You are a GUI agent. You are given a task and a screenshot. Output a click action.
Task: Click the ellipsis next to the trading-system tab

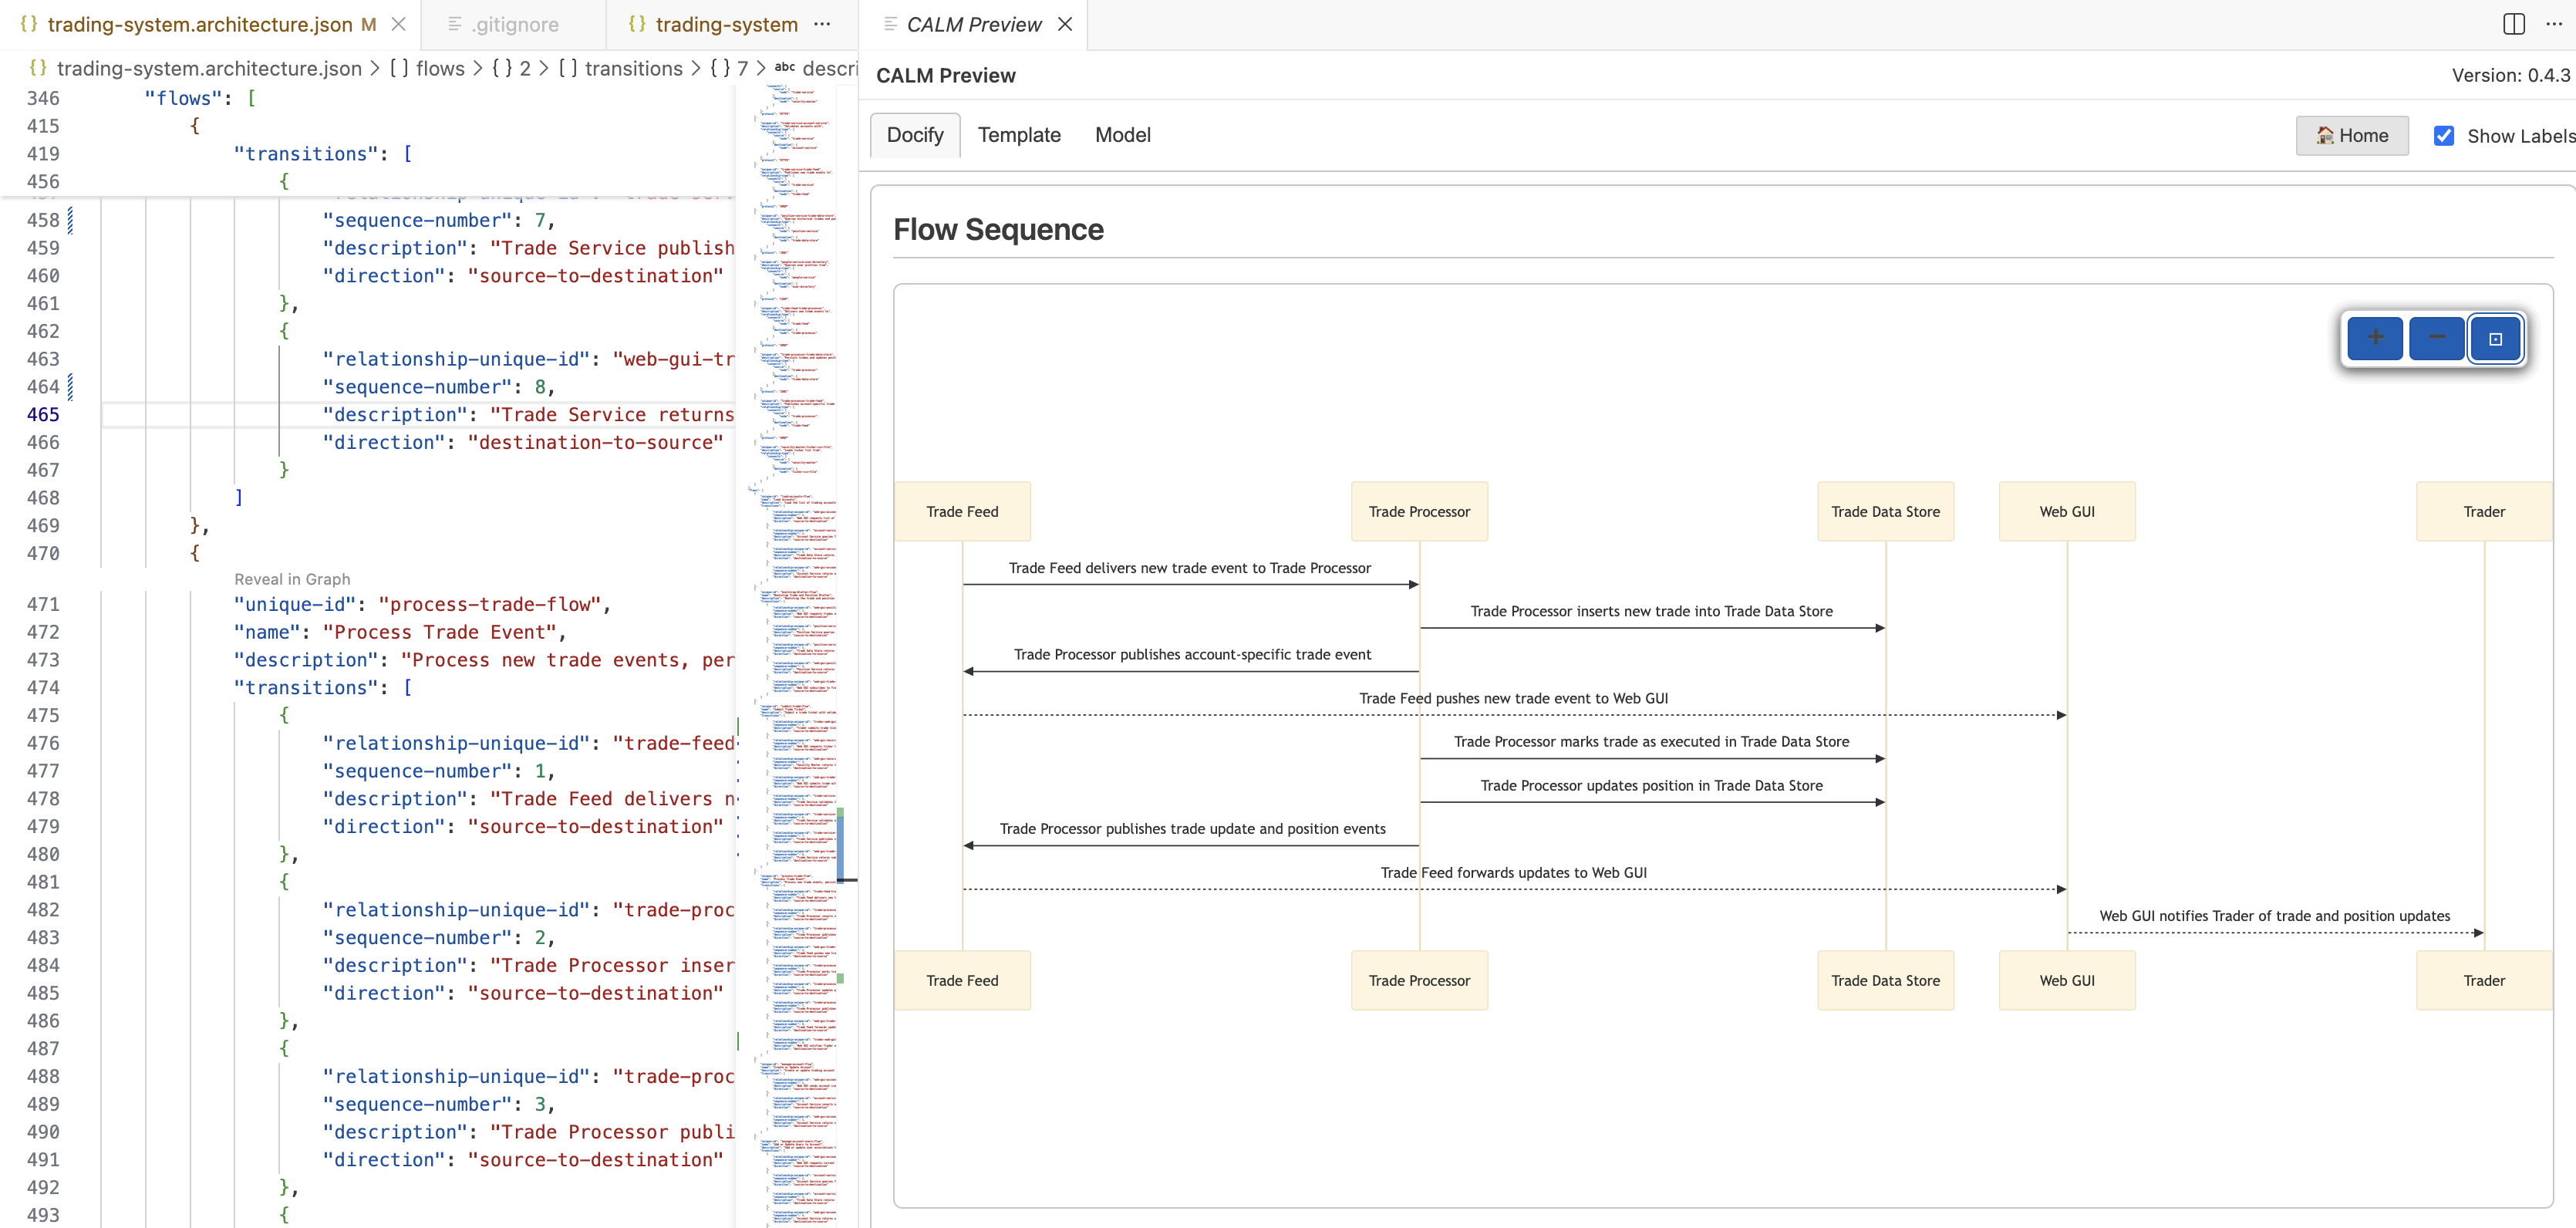(822, 24)
